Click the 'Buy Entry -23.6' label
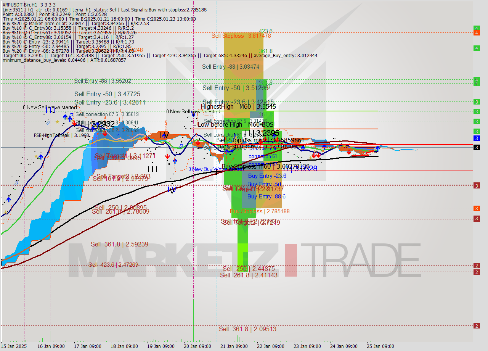Screen dimensions: 488x351 pos(267,176)
